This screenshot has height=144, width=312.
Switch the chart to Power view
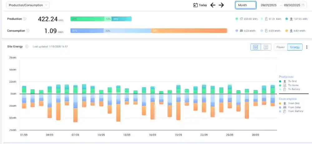280,47
